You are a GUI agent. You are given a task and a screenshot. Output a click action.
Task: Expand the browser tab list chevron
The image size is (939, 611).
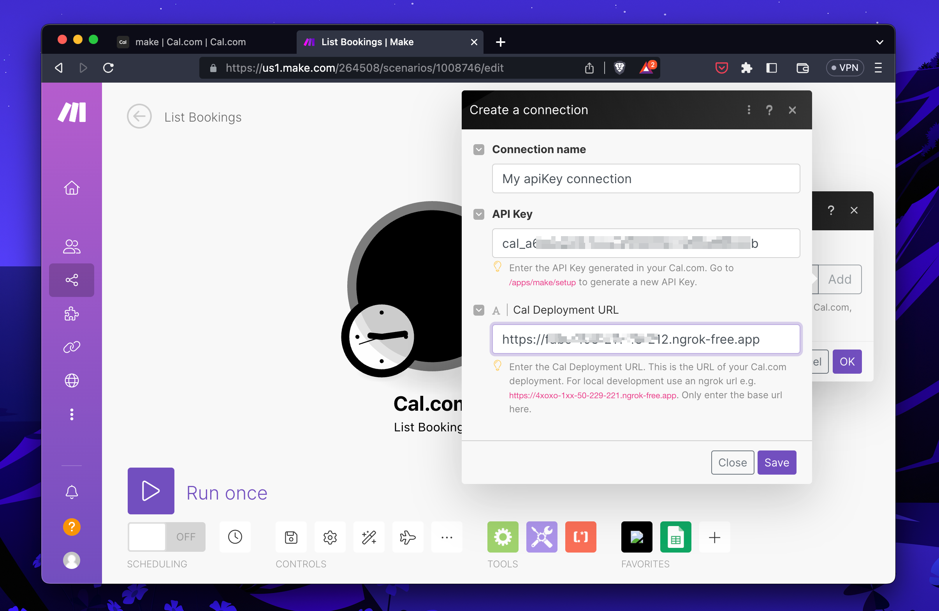coord(879,42)
